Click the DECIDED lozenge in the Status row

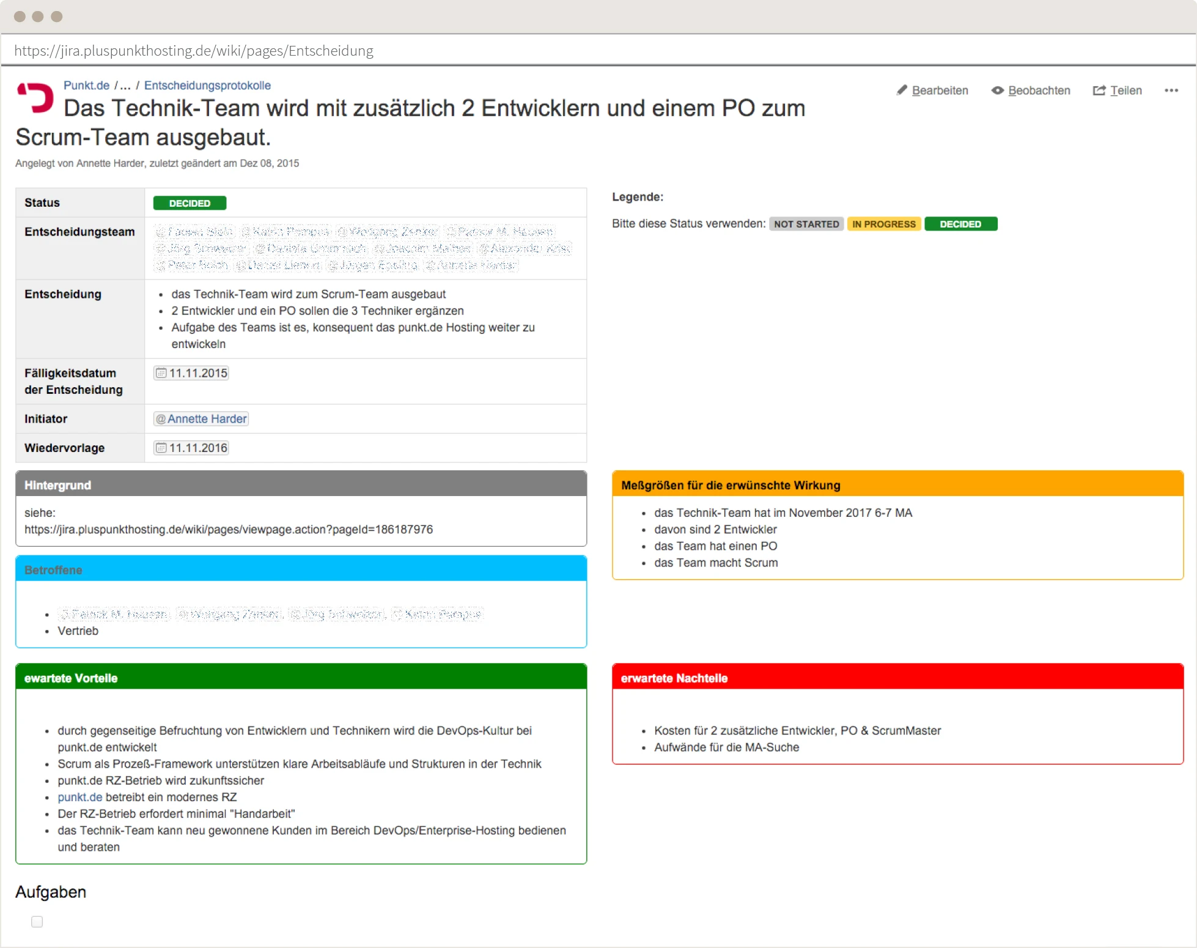(x=190, y=203)
